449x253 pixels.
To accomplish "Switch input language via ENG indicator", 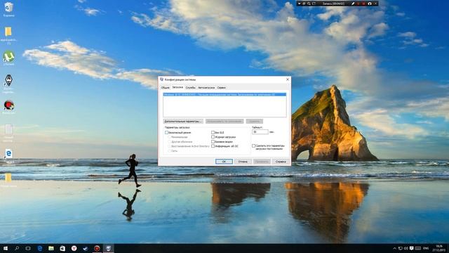I will click(x=426, y=248).
